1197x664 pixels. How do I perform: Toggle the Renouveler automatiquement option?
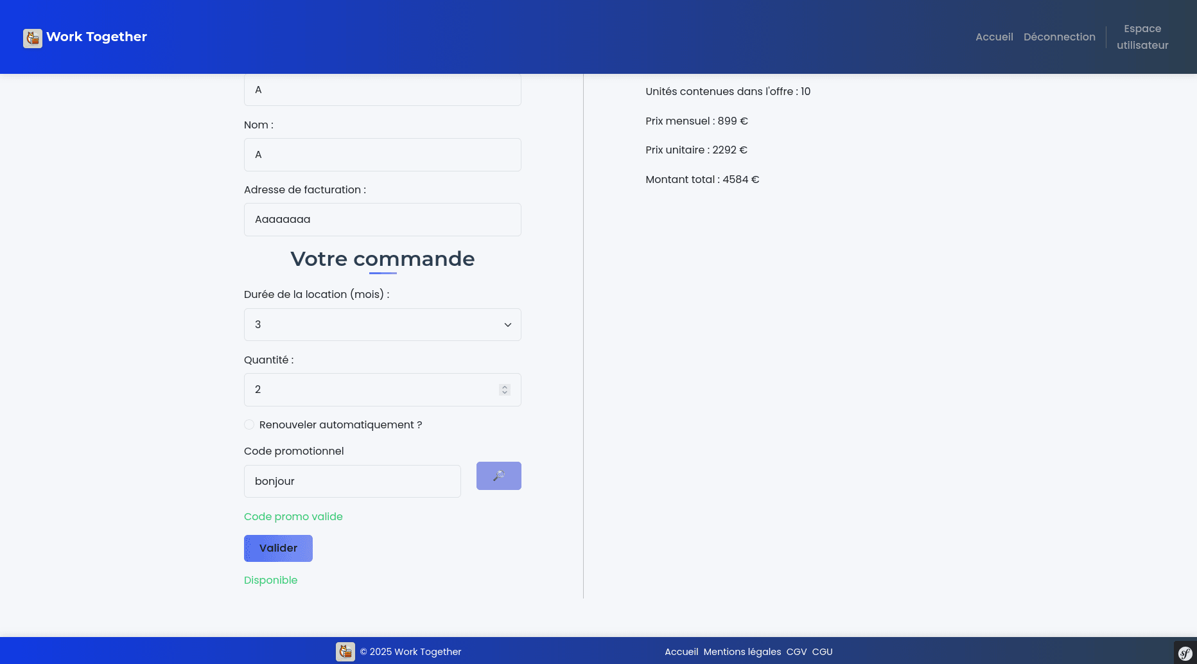pos(249,424)
